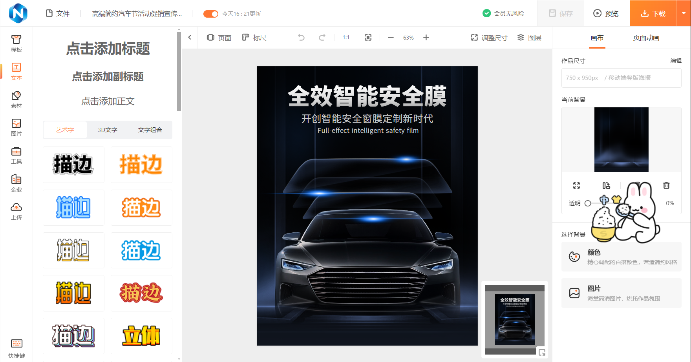
Task: Open the 模板 templates sidebar panel
Action: [x=16, y=43]
